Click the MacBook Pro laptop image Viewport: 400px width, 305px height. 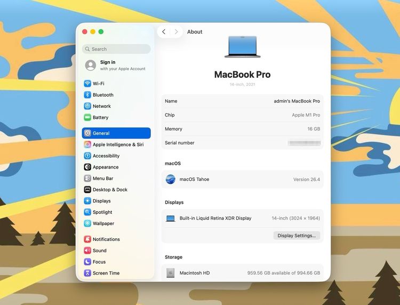pos(242,47)
